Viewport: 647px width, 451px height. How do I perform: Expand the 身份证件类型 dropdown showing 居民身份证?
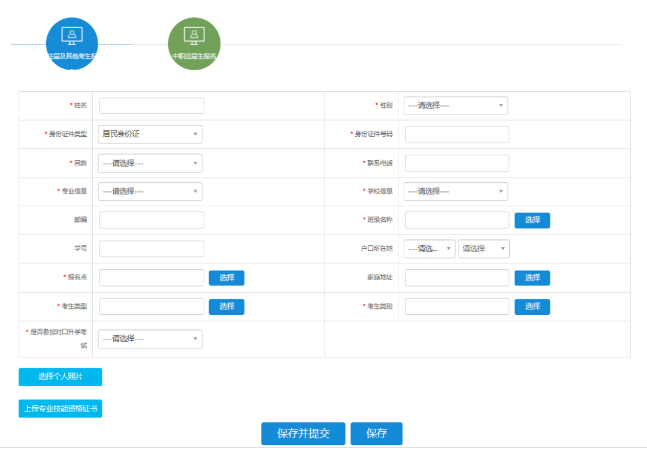pos(150,134)
